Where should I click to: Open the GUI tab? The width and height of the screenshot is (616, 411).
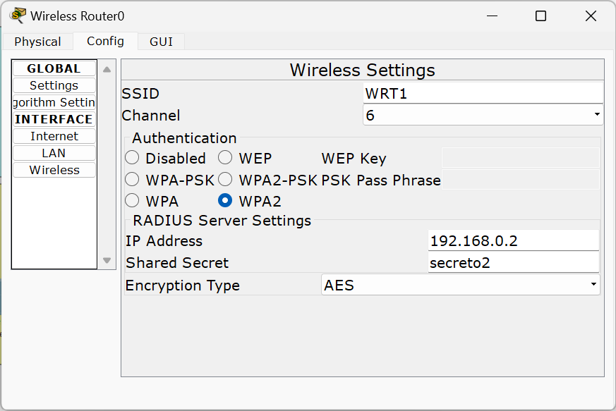[x=161, y=42]
